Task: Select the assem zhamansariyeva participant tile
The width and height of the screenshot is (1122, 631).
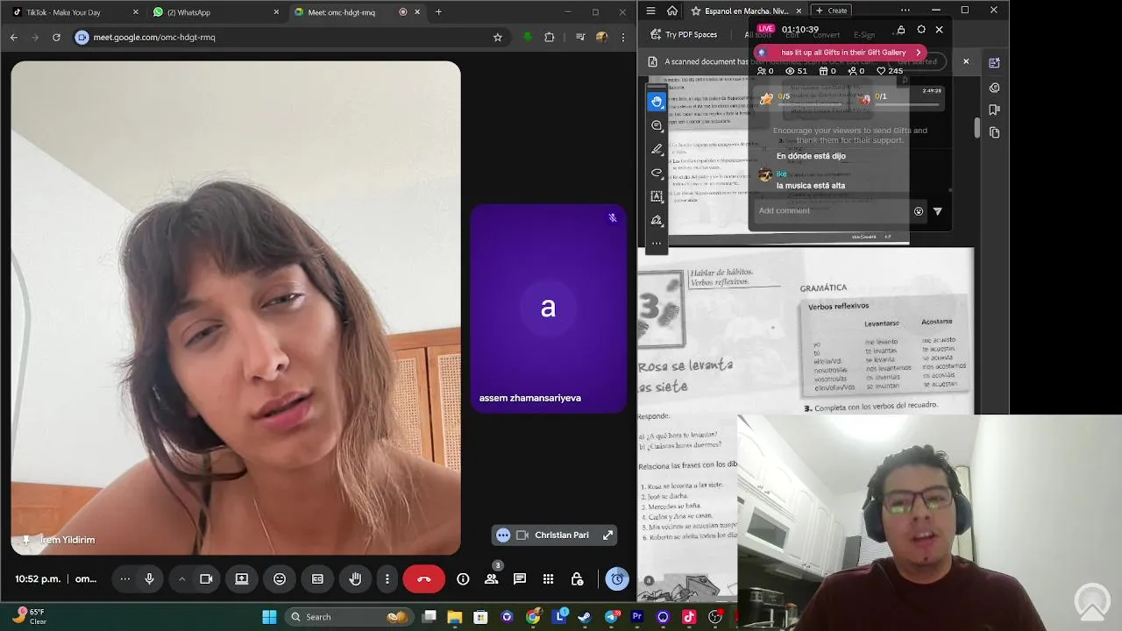Action: (x=548, y=308)
